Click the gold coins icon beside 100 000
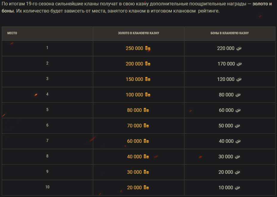277x197 pixels. 148,95
